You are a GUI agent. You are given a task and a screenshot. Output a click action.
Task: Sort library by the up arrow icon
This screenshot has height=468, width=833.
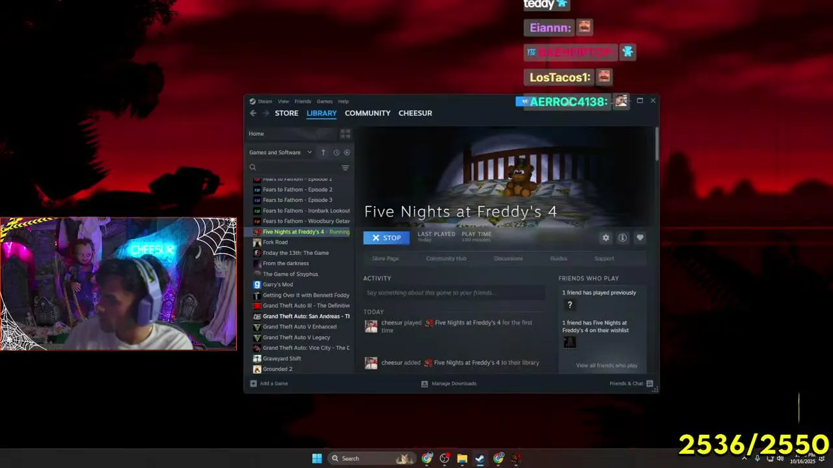point(323,153)
